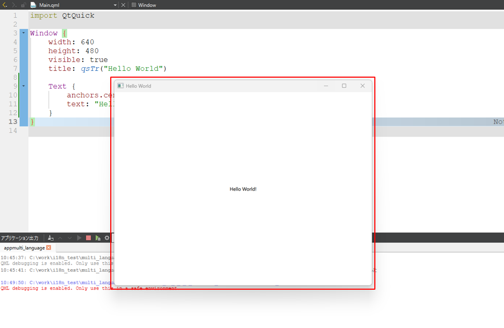Close the Main.qml document with X
The height and width of the screenshot is (328, 504).
pyautogui.click(x=123, y=5)
